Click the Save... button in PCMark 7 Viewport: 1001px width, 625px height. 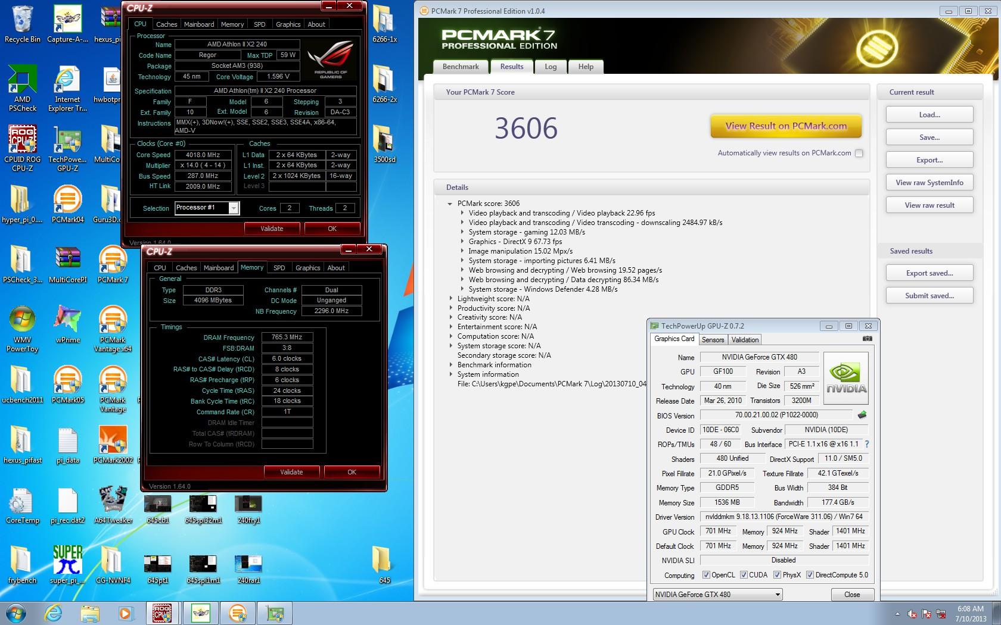tap(929, 137)
